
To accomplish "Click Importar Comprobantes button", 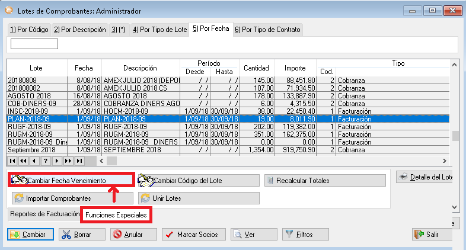I will pos(71,198).
